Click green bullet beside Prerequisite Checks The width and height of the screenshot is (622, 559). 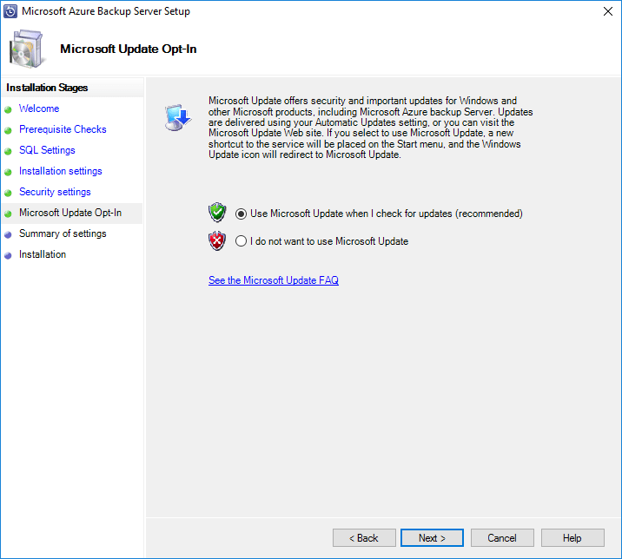pyautogui.click(x=8, y=130)
